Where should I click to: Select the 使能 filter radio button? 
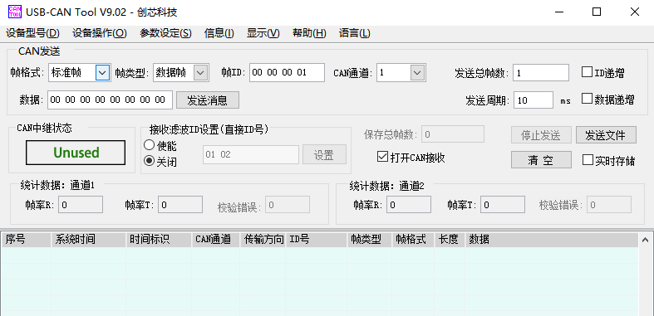point(149,145)
